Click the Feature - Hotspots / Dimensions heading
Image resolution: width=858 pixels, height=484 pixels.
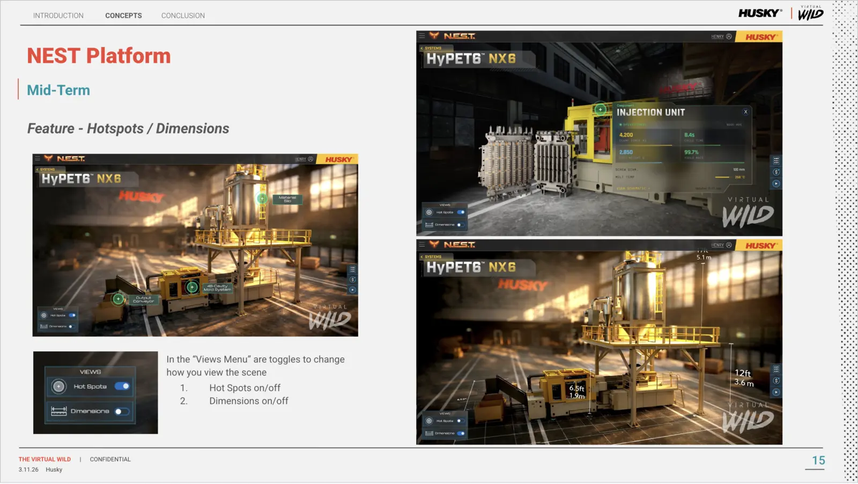(128, 129)
